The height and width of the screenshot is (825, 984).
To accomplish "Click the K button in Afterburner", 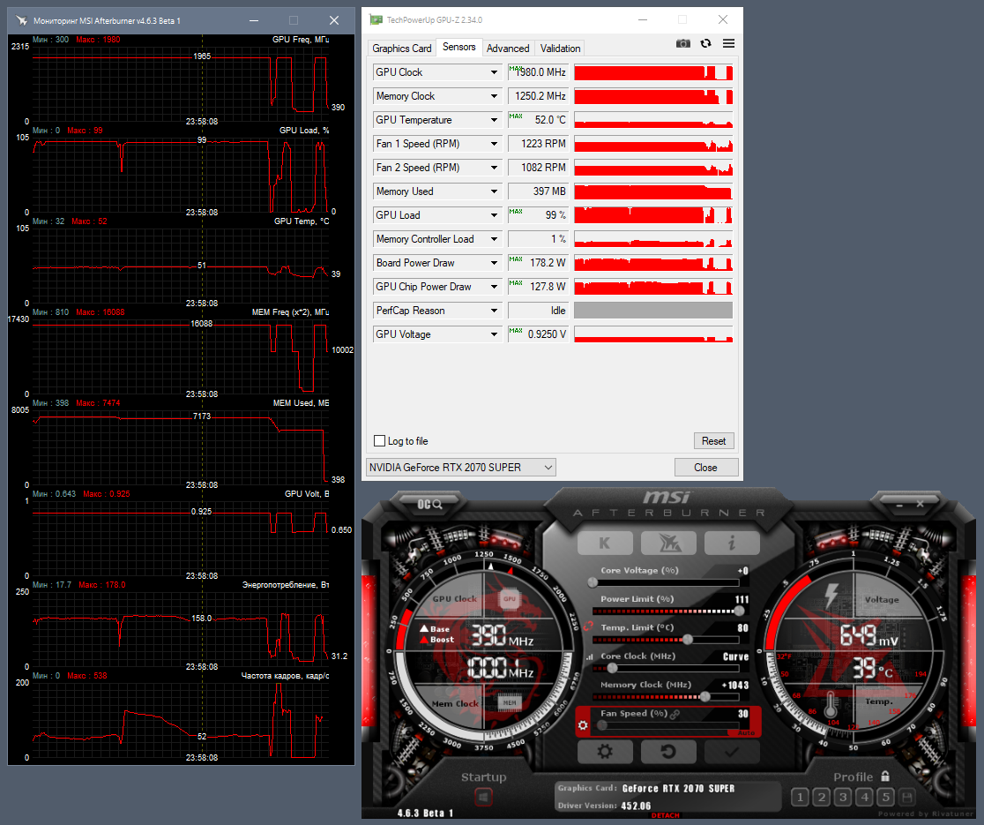I will (605, 544).
